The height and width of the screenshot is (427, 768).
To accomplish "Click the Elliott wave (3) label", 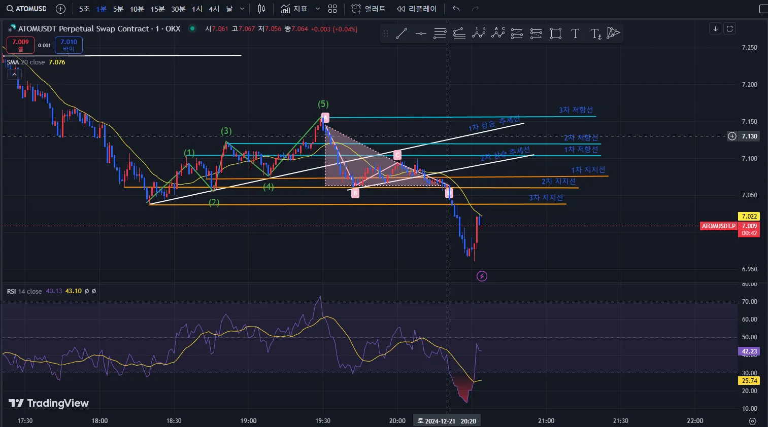I will [x=226, y=131].
